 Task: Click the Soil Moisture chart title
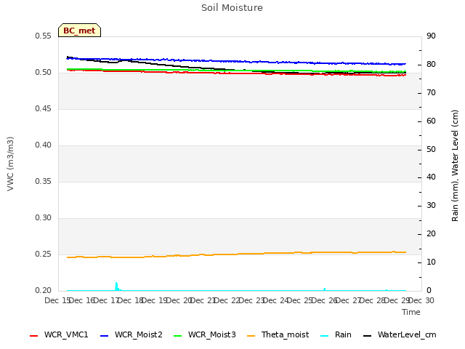tap(232, 8)
